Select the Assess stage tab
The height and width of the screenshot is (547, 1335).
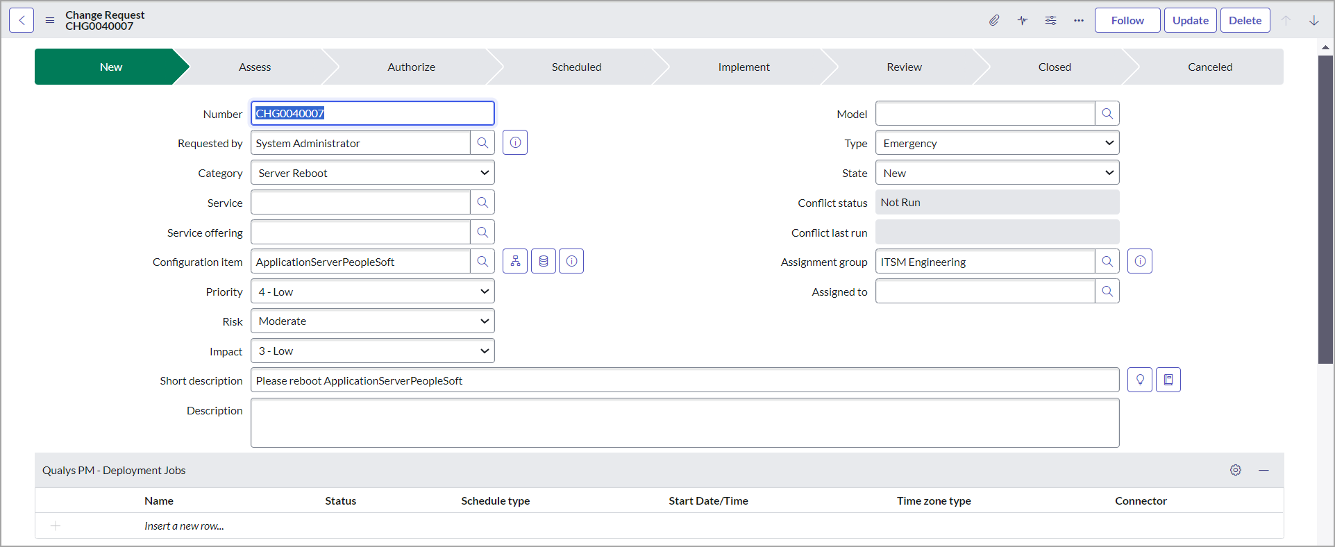pyautogui.click(x=255, y=67)
